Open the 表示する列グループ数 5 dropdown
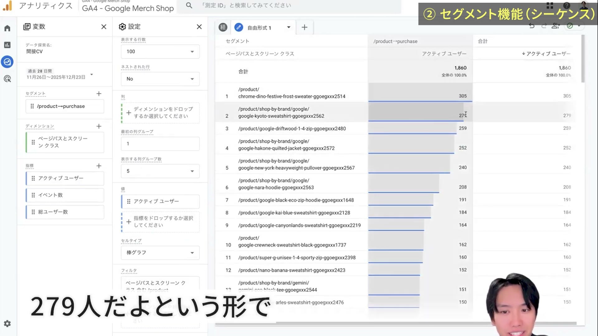Image resolution: width=598 pixels, height=336 pixels. click(x=160, y=171)
